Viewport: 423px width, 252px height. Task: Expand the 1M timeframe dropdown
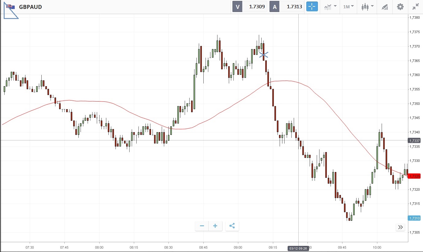tap(348, 7)
